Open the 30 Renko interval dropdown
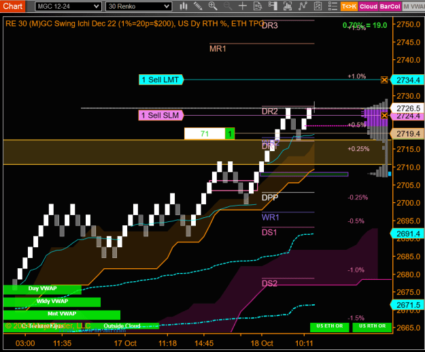Viewport: 425px width, 352px height. click(139, 6)
